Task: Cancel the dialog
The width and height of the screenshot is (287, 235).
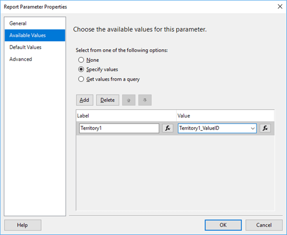Action: tap(264, 225)
